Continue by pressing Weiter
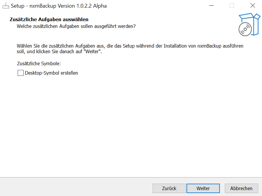The image size is (262, 196). point(203,188)
